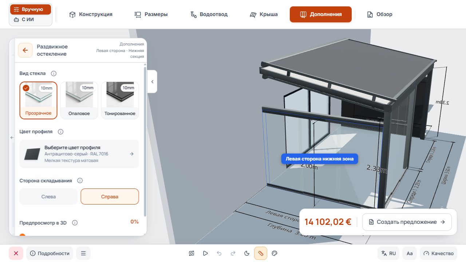466x262 pixels.
Task: Toggle night mode moon icon
Action: pyautogui.click(x=247, y=253)
